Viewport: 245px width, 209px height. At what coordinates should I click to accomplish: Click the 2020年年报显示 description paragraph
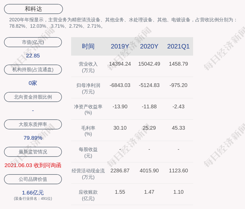point(123,23)
